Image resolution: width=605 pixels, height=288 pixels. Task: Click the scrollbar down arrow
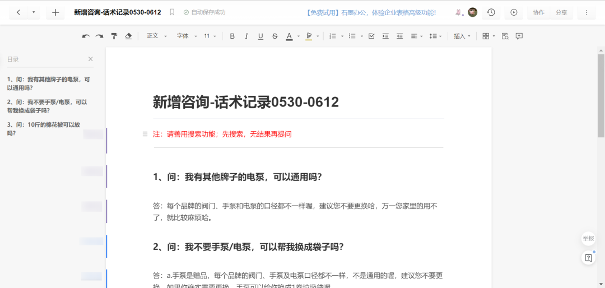point(601,284)
